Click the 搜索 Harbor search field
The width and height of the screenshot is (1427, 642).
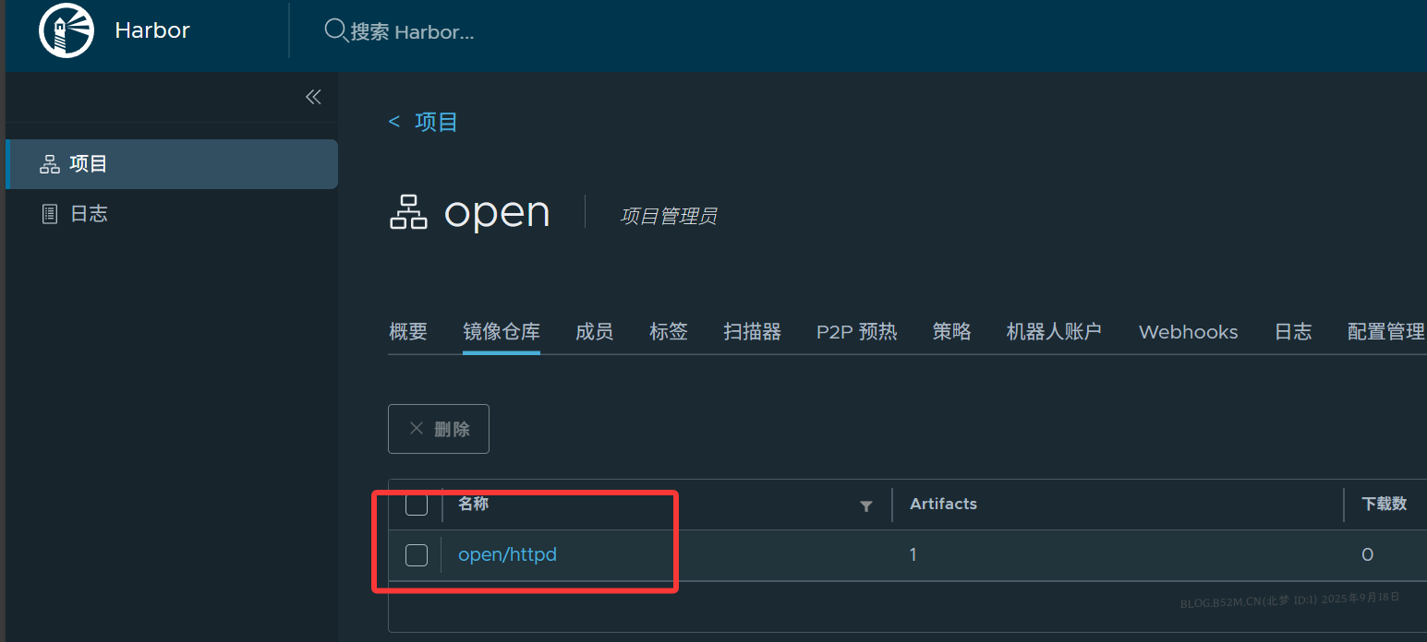point(416,32)
